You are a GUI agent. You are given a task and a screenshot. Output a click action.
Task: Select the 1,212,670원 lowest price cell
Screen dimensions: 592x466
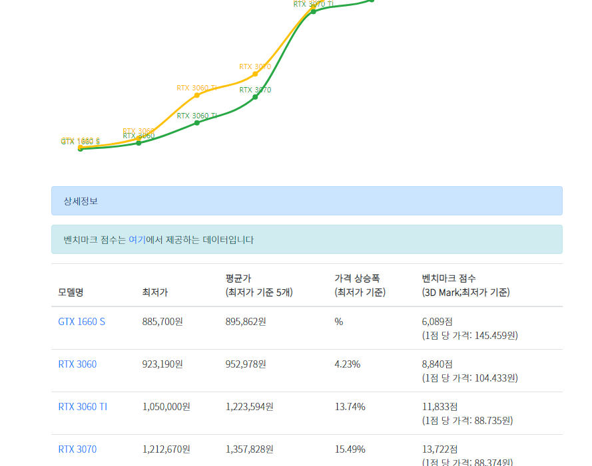point(166,449)
